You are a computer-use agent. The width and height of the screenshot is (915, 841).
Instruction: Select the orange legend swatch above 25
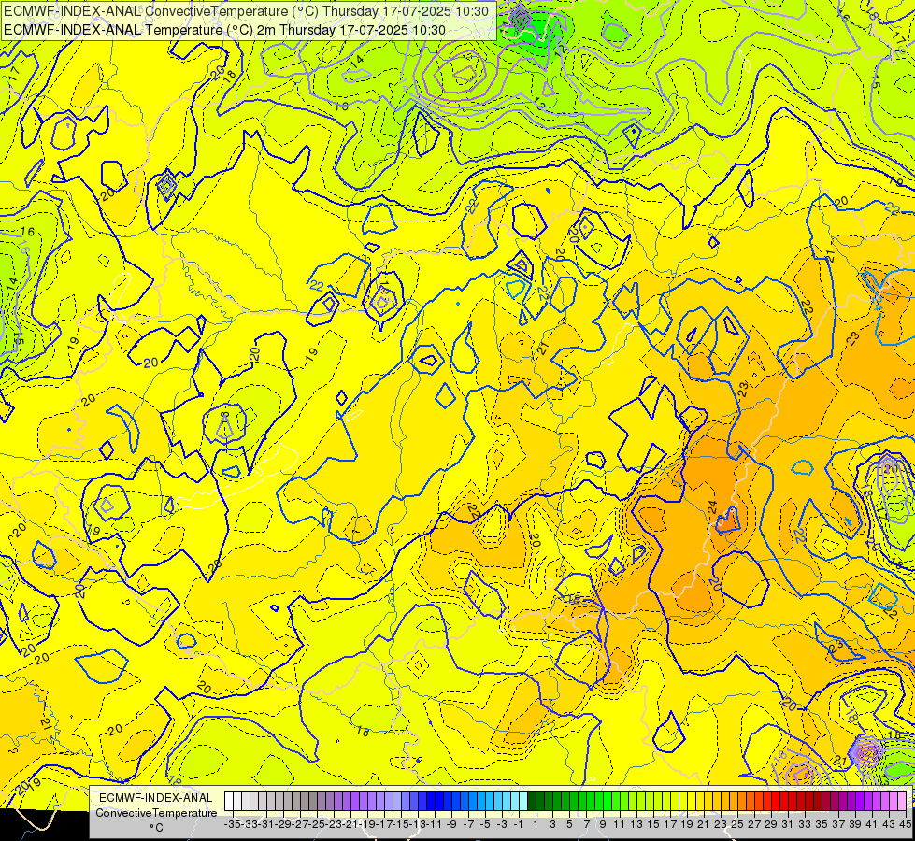[734, 802]
